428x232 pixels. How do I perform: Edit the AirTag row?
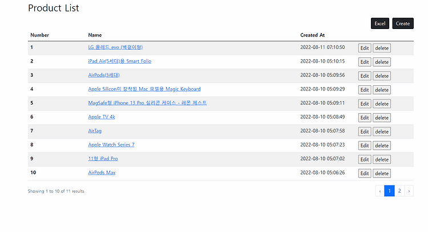(365, 132)
